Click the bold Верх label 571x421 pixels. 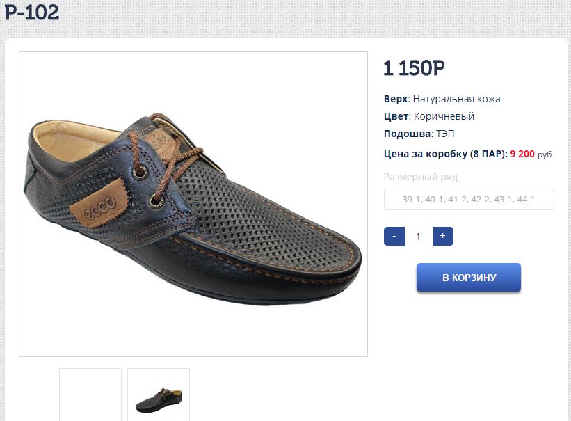point(395,99)
